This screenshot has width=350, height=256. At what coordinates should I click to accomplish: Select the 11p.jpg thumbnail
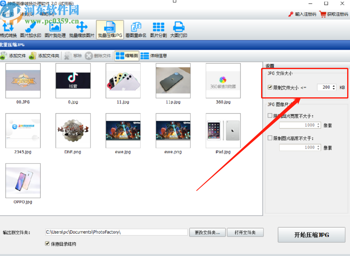click(x=173, y=80)
